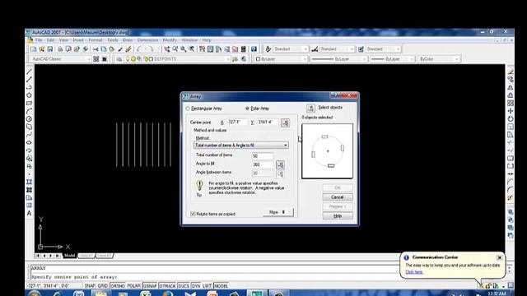Open the DEFPOINTS layer dropdown
Screen dimensions: 527x296
click(x=178, y=59)
